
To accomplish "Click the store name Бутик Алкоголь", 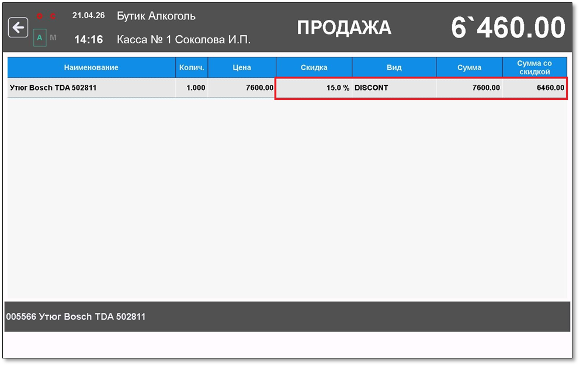I will 156,16.
